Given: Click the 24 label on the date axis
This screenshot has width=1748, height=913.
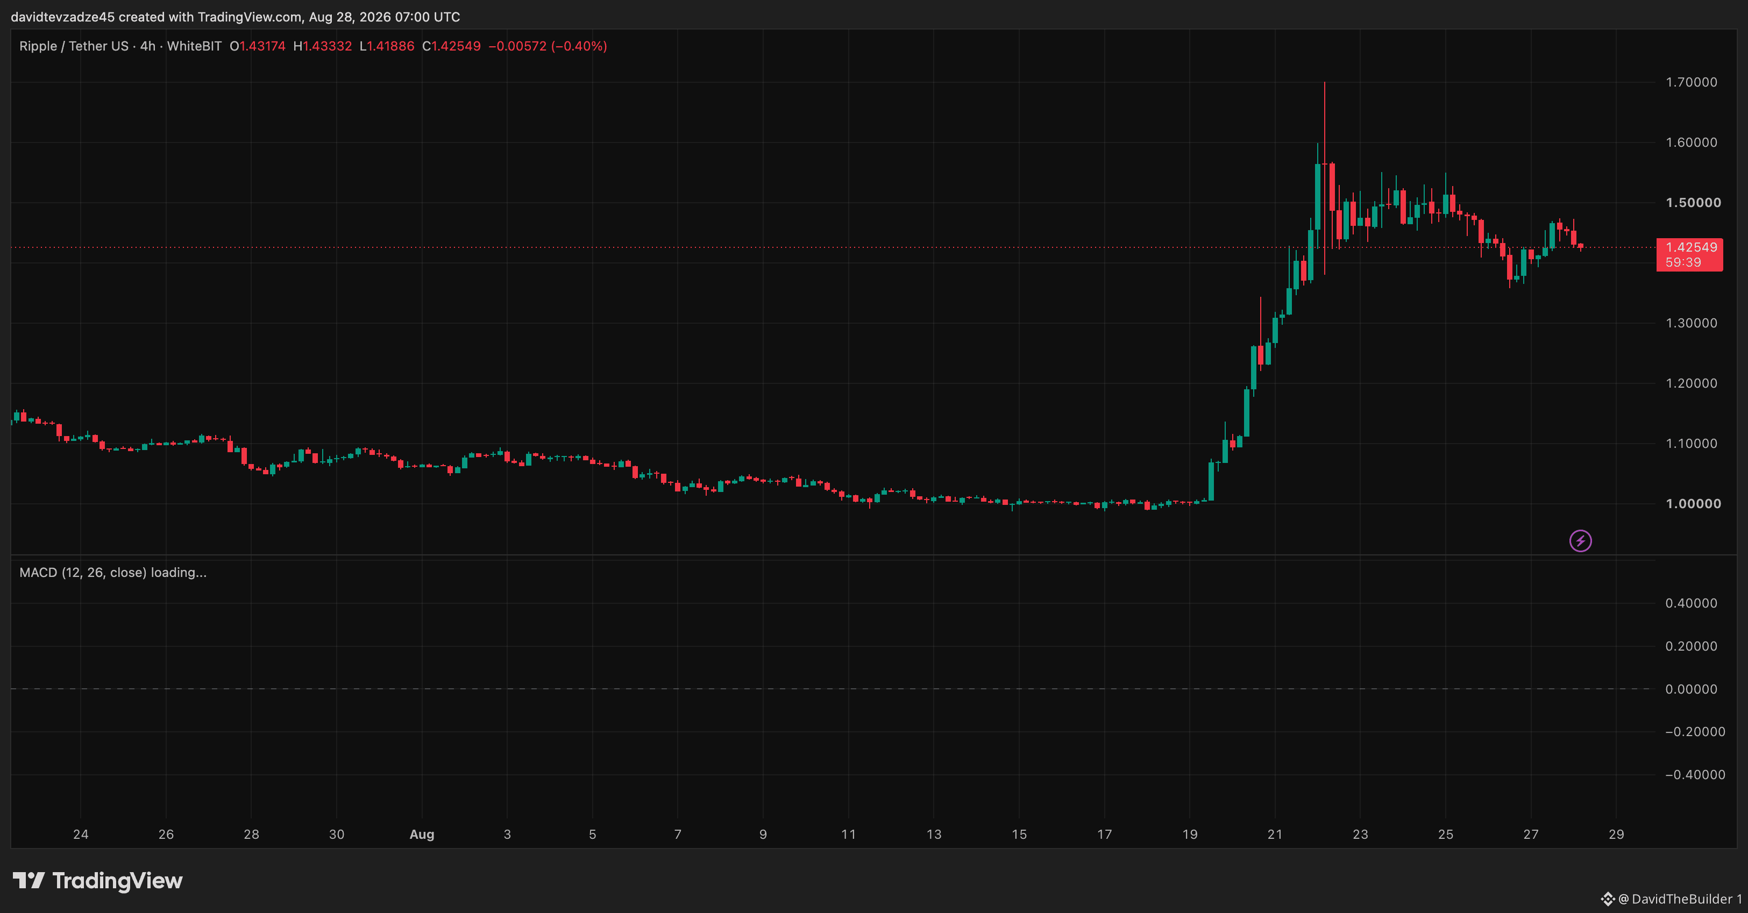Looking at the screenshot, I should [81, 834].
